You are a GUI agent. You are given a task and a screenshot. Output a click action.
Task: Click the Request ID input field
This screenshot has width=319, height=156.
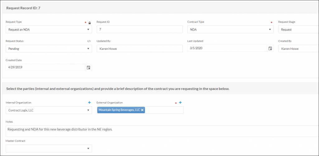[x=139, y=30]
